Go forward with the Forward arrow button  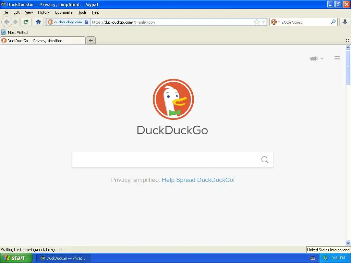click(x=15, y=22)
